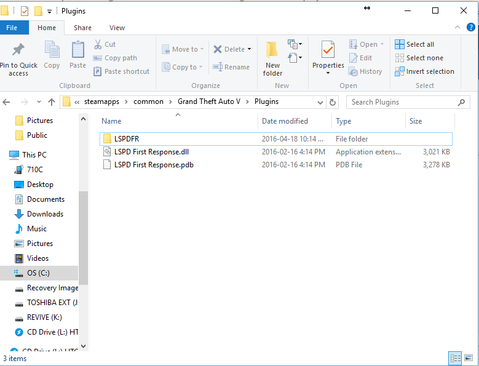479x366 pixels.
Task: Switch to the Share ribbon tab
Action: 82,28
